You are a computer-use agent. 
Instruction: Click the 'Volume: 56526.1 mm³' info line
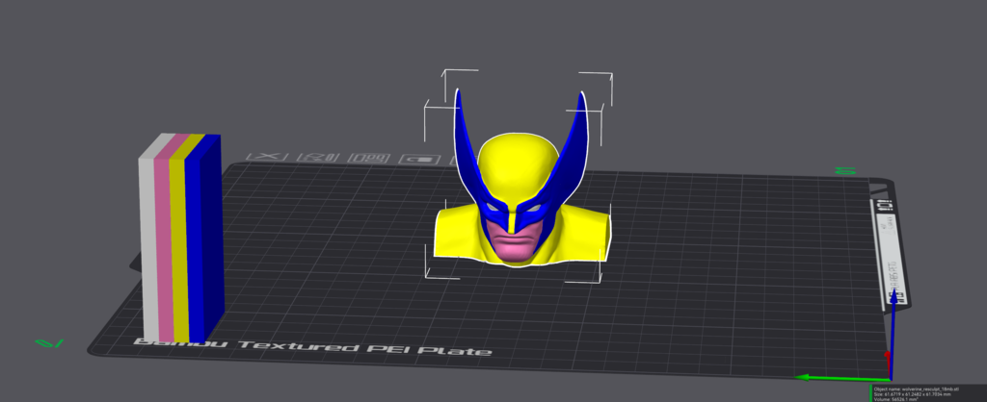(897, 399)
